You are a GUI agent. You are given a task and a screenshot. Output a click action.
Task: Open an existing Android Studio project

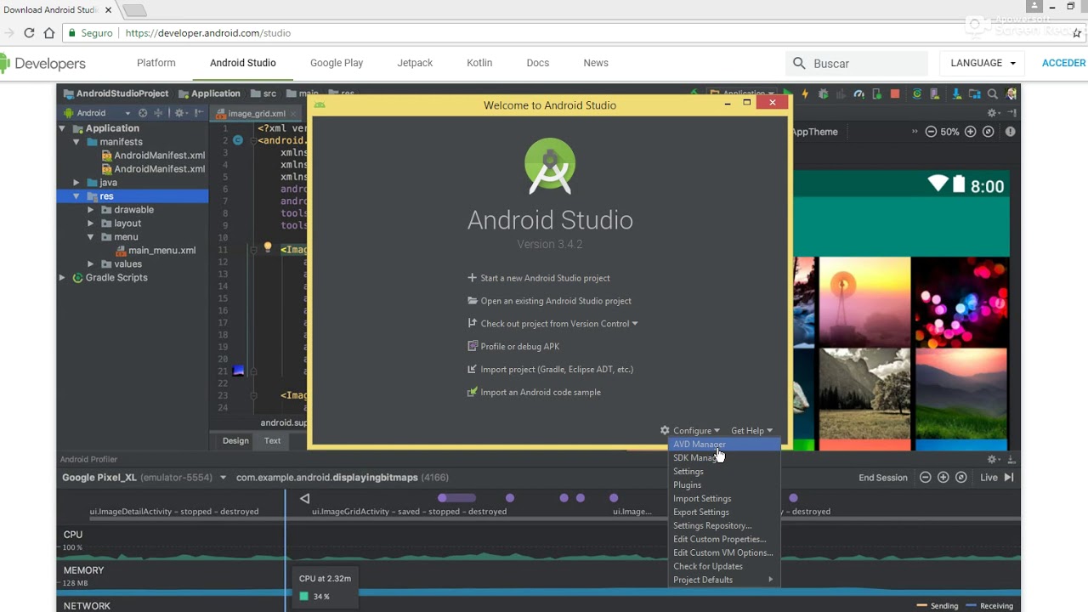(549, 301)
